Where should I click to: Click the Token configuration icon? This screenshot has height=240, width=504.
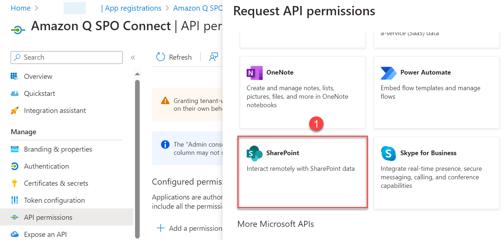pos(15,200)
